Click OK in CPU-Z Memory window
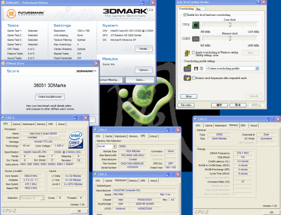 click(272, 212)
